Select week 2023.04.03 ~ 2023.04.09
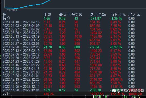The height and width of the screenshot is (98, 146). [21, 26]
